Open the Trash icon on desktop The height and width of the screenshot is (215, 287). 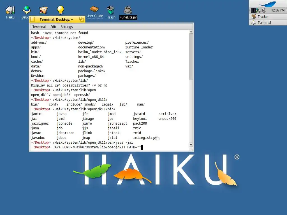110,10
